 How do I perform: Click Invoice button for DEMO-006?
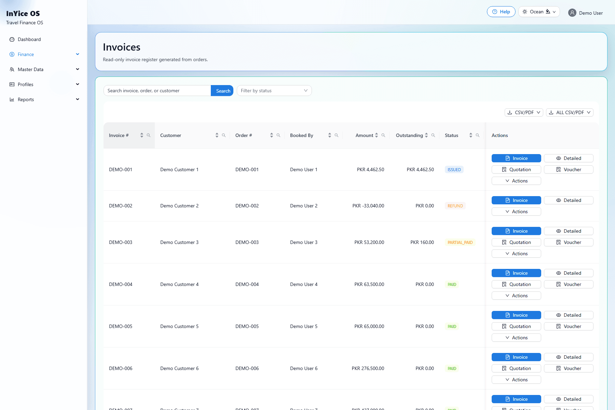516,357
